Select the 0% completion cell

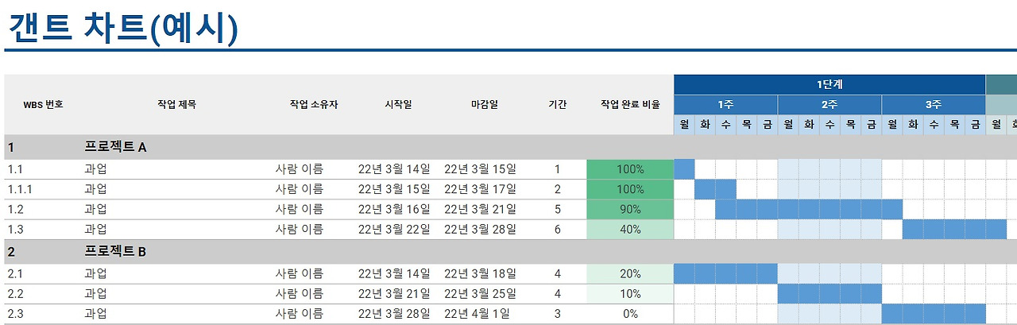[x=630, y=314]
